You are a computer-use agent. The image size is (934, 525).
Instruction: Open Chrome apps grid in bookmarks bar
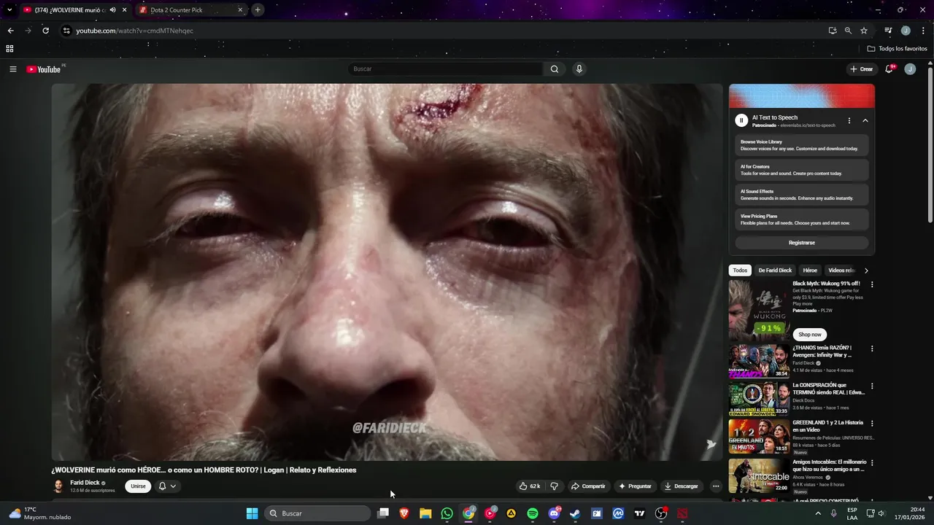tap(9, 49)
